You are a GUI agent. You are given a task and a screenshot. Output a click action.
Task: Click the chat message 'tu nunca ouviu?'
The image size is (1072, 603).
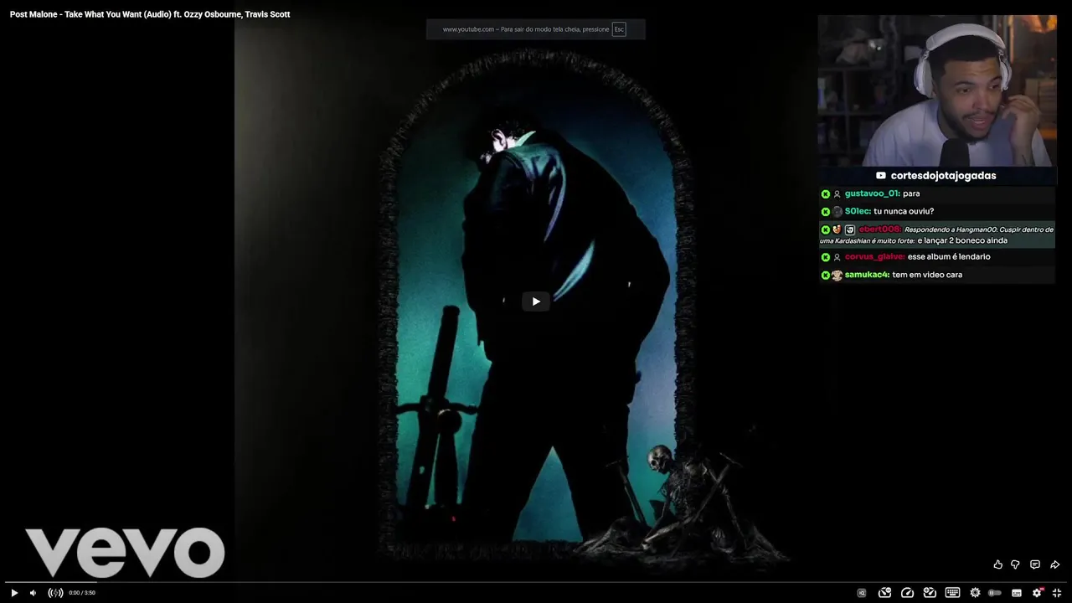pos(904,211)
